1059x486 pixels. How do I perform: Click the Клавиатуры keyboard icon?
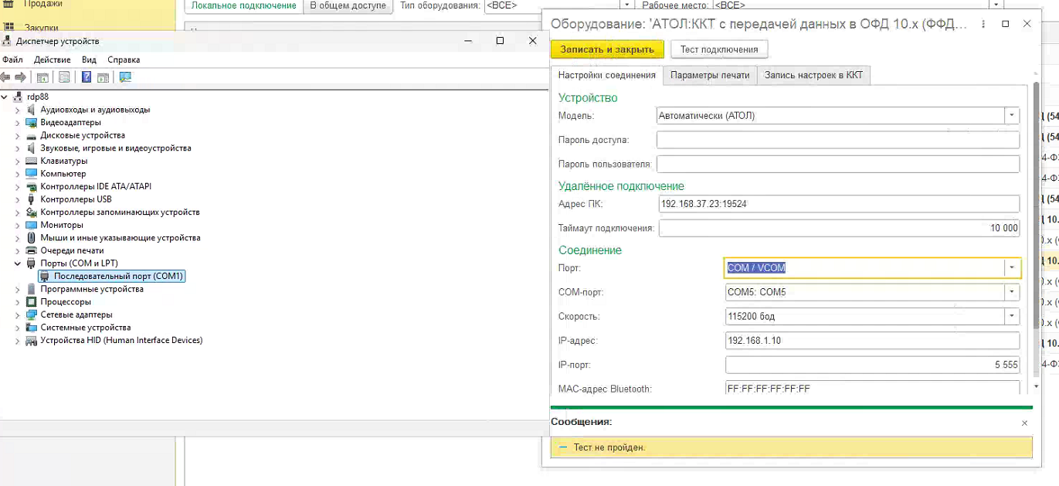[x=32, y=161]
